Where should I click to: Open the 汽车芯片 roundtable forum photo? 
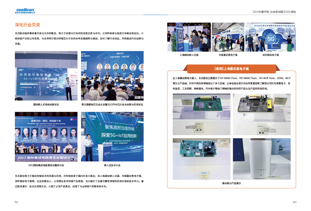(x=112, y=76)
